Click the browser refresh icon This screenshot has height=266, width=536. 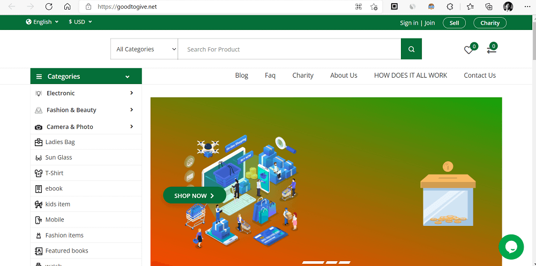pyautogui.click(x=49, y=7)
